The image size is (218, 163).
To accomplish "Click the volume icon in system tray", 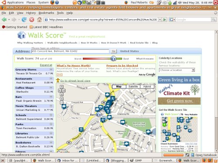I will pyautogui.click(x=180, y=3).
